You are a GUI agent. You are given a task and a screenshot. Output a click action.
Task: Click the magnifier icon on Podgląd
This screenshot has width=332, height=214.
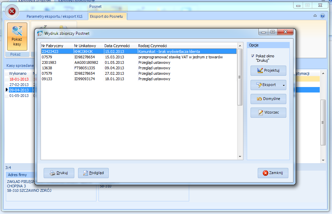pyautogui.click(x=86, y=173)
